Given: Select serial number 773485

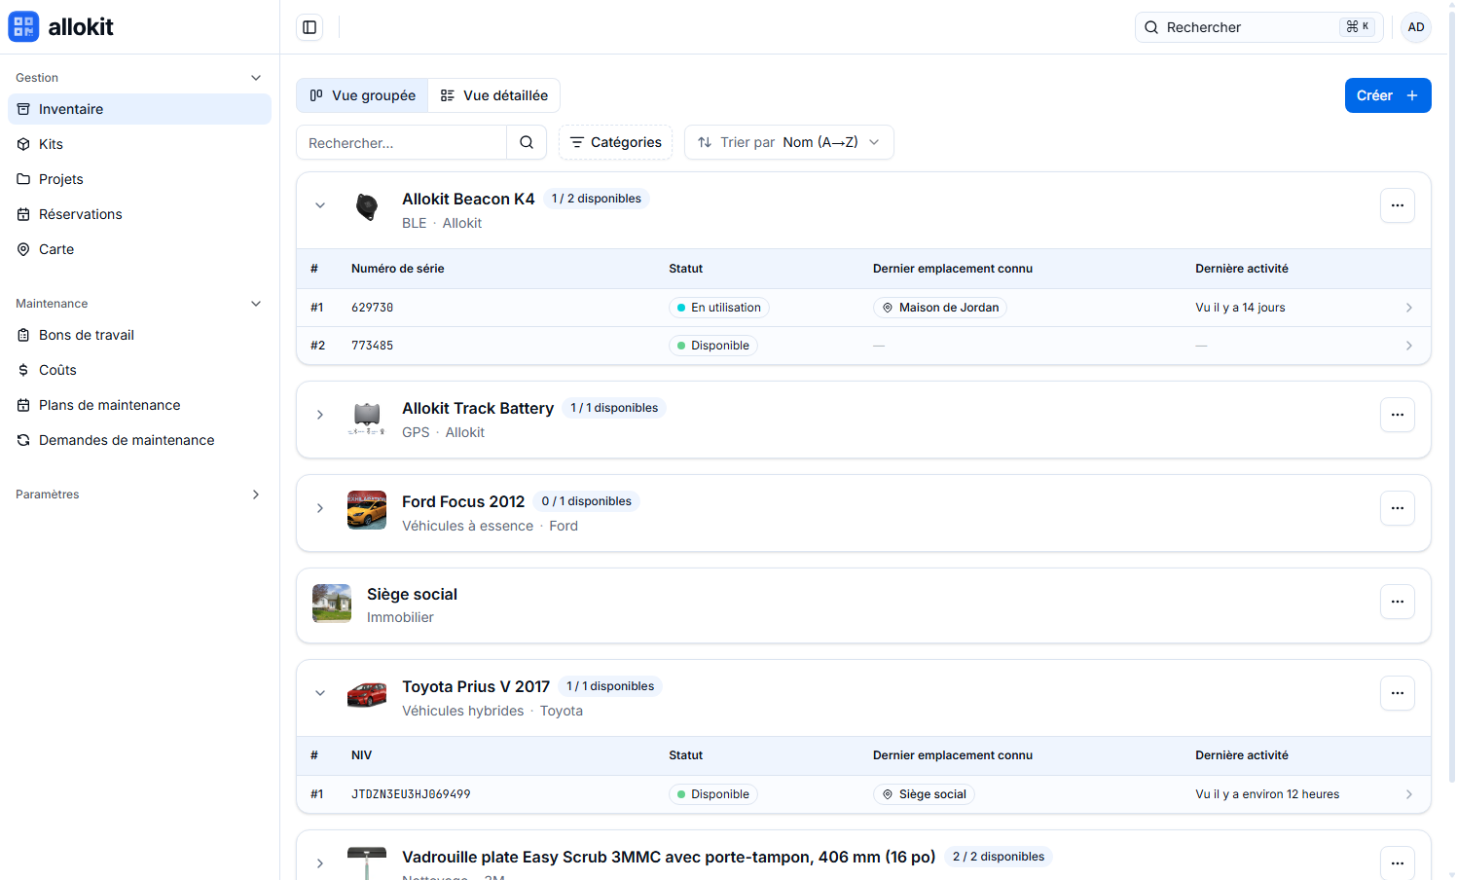Looking at the screenshot, I should pos(373,346).
